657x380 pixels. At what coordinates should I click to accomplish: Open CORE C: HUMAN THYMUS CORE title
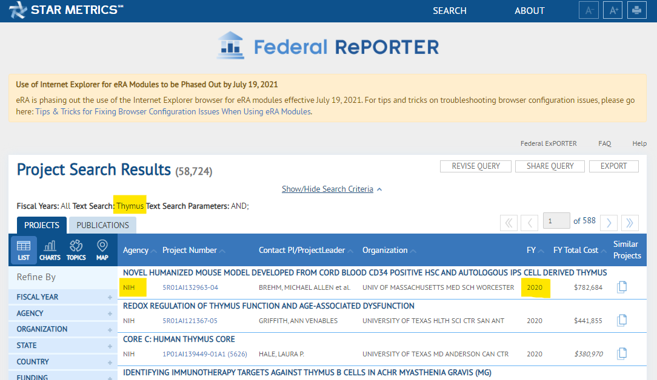[179, 339]
